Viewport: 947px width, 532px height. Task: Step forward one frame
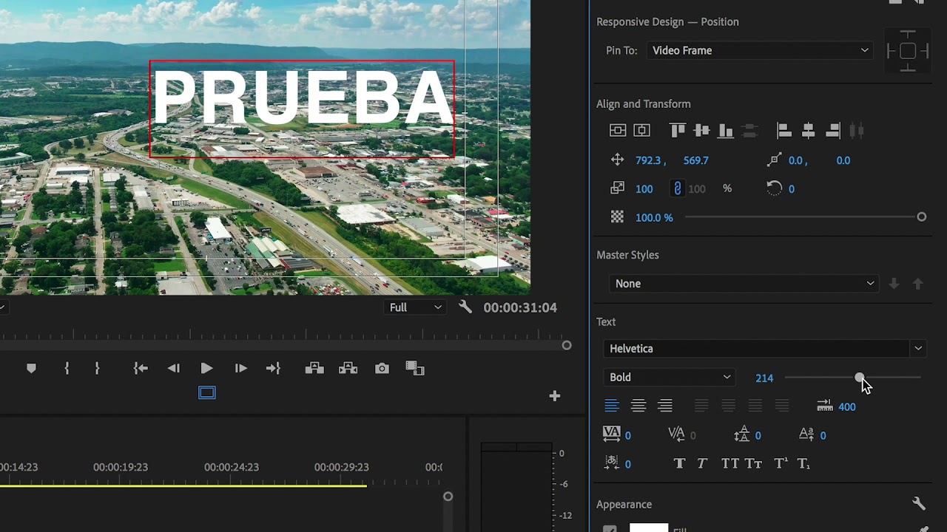pos(240,368)
